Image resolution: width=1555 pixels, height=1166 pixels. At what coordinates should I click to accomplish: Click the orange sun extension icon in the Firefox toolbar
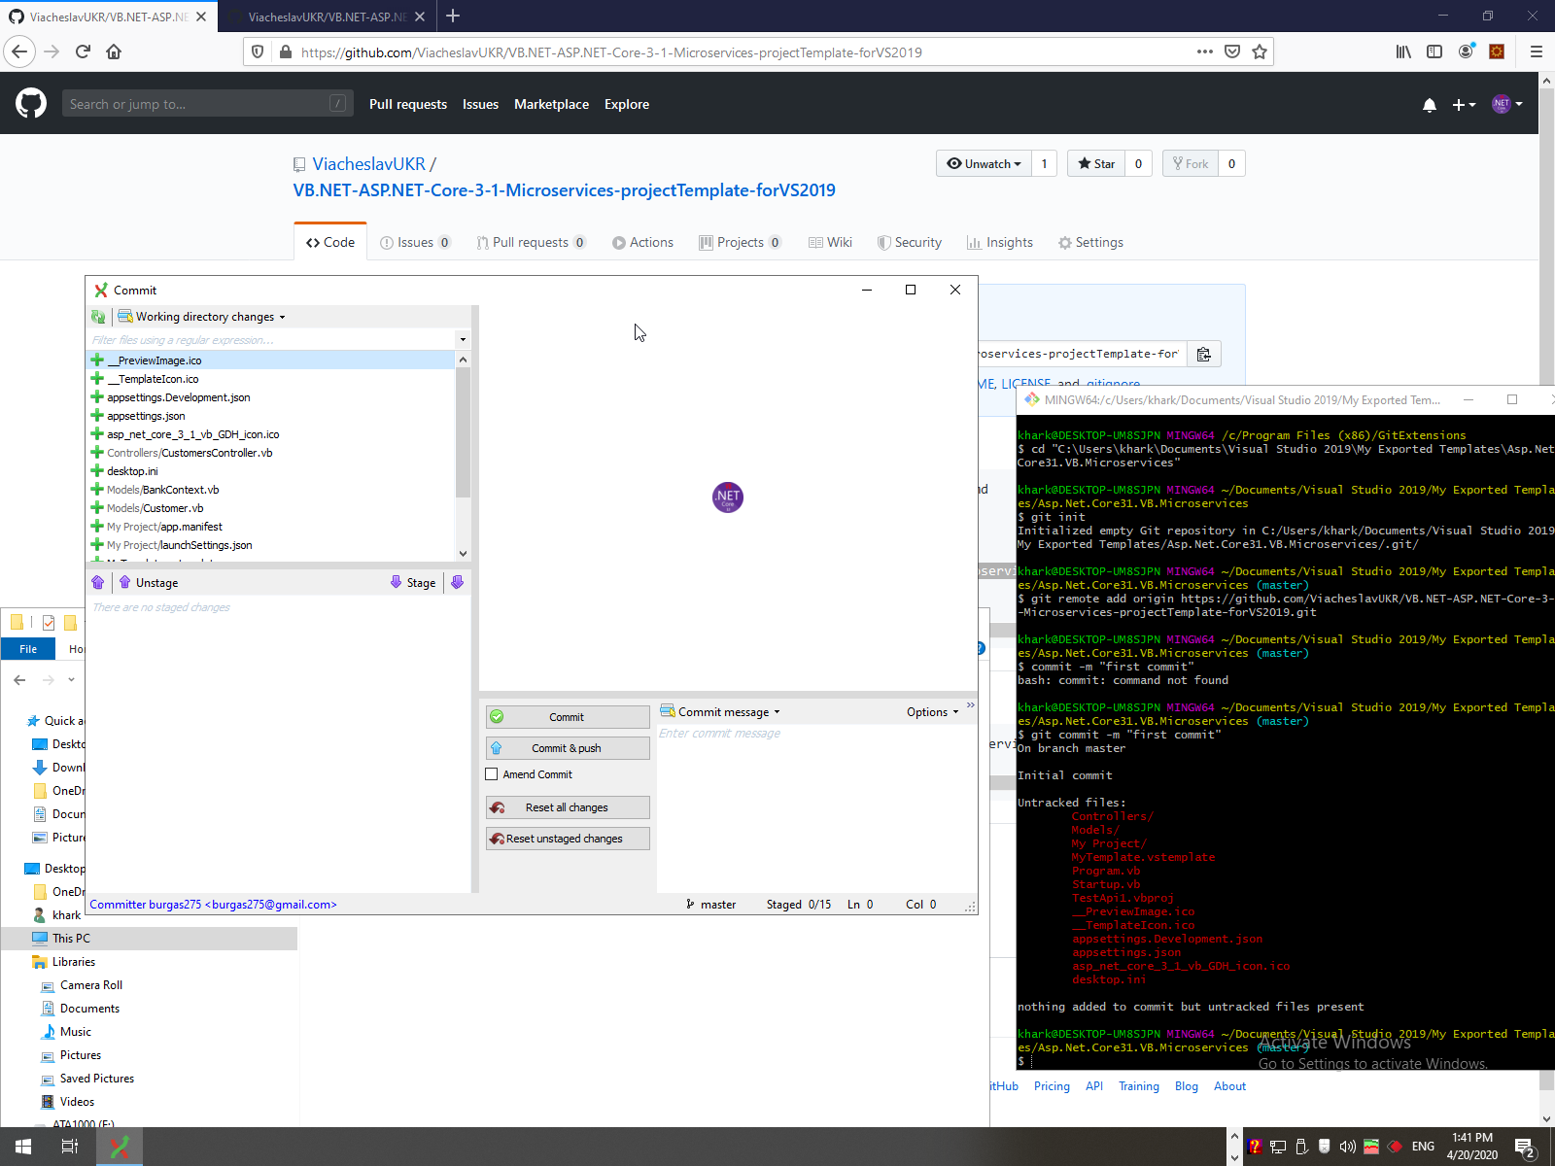click(x=1497, y=51)
